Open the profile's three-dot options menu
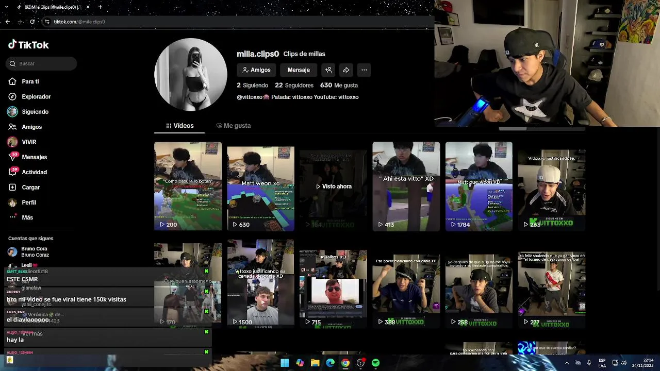 pos(364,70)
